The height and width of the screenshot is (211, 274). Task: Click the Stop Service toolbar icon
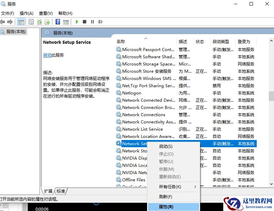[85, 22]
